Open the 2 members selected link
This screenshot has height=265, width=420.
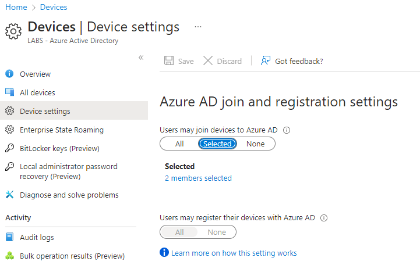(x=198, y=178)
